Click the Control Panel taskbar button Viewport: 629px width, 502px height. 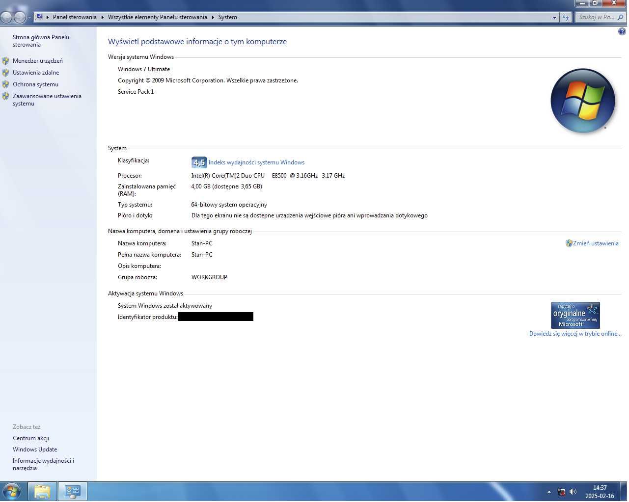[x=73, y=491]
